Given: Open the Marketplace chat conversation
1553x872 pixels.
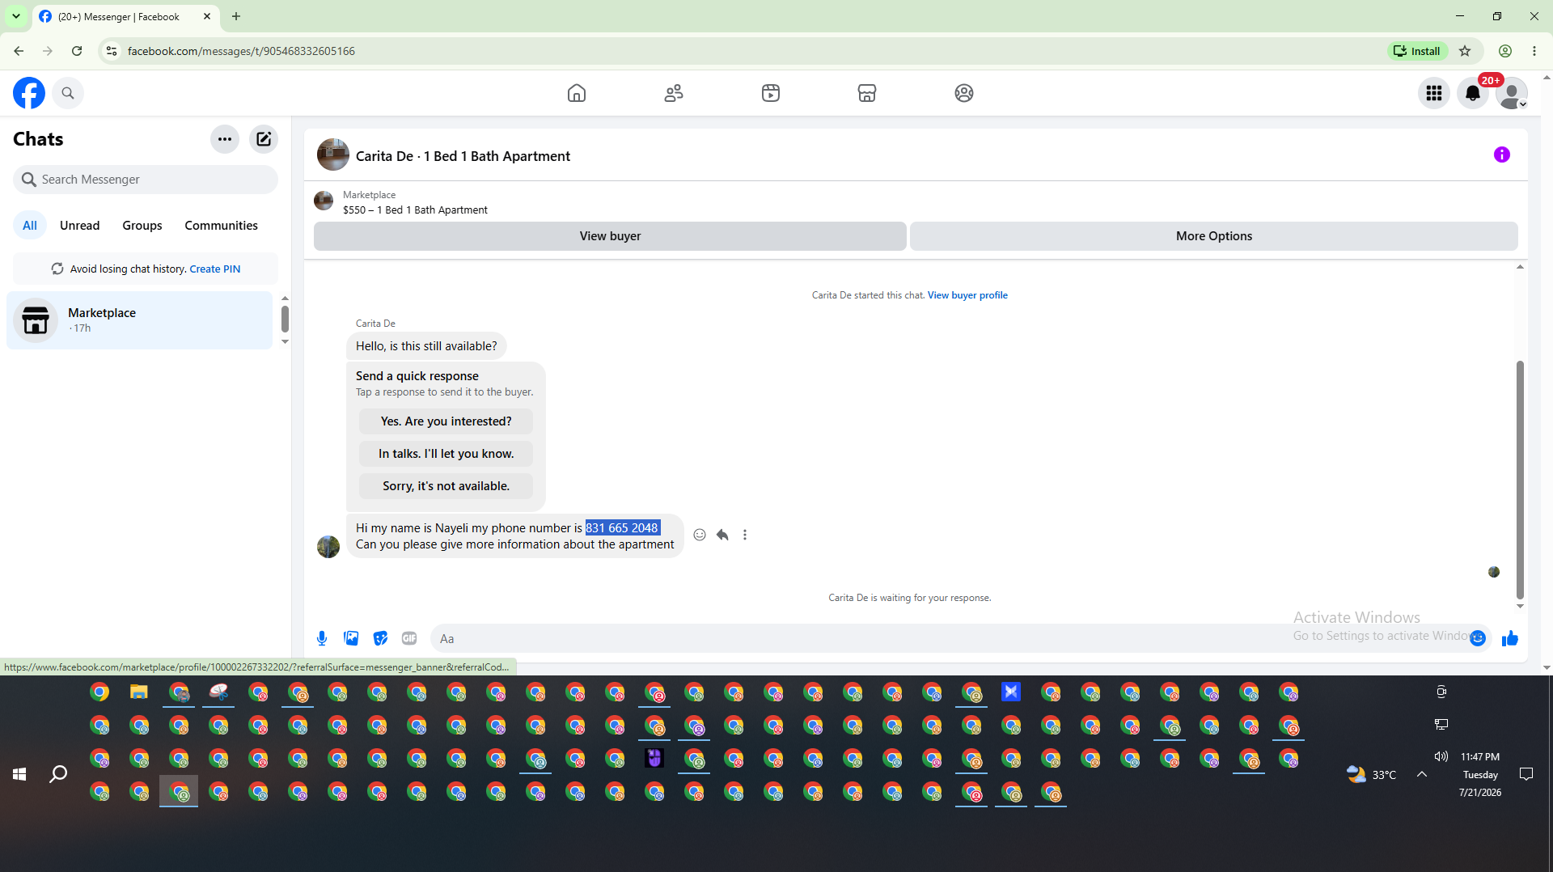Looking at the screenshot, I should (x=140, y=320).
